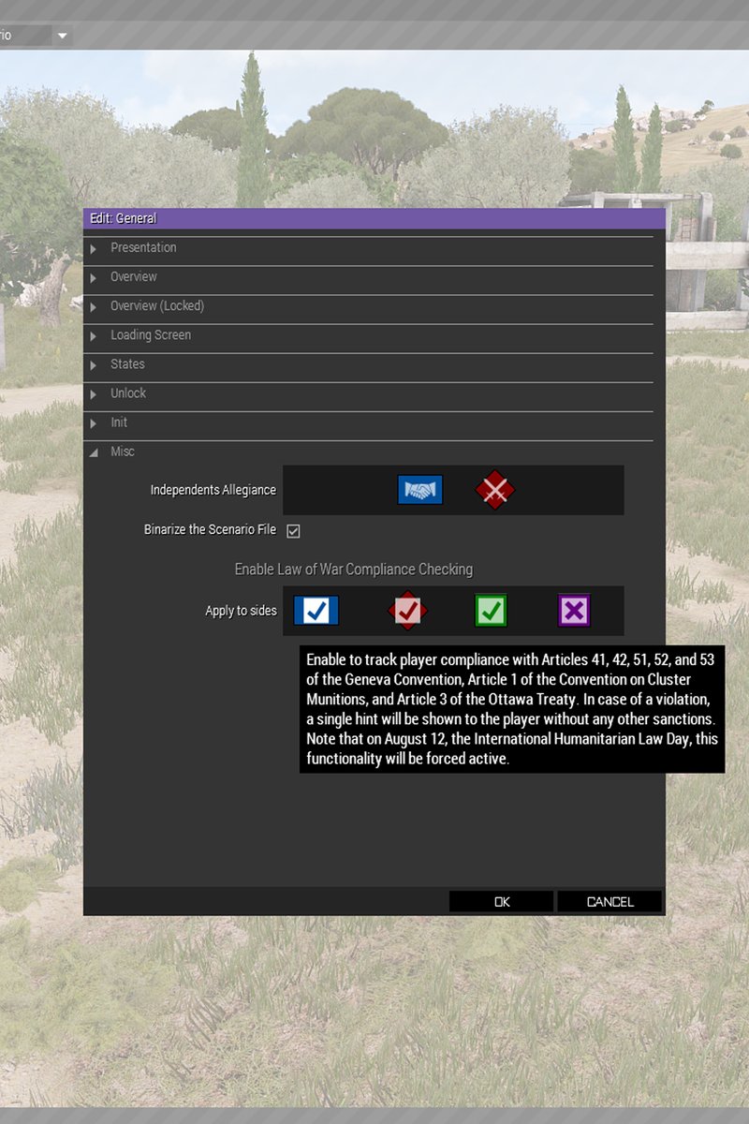Click the Init section label

point(119,422)
